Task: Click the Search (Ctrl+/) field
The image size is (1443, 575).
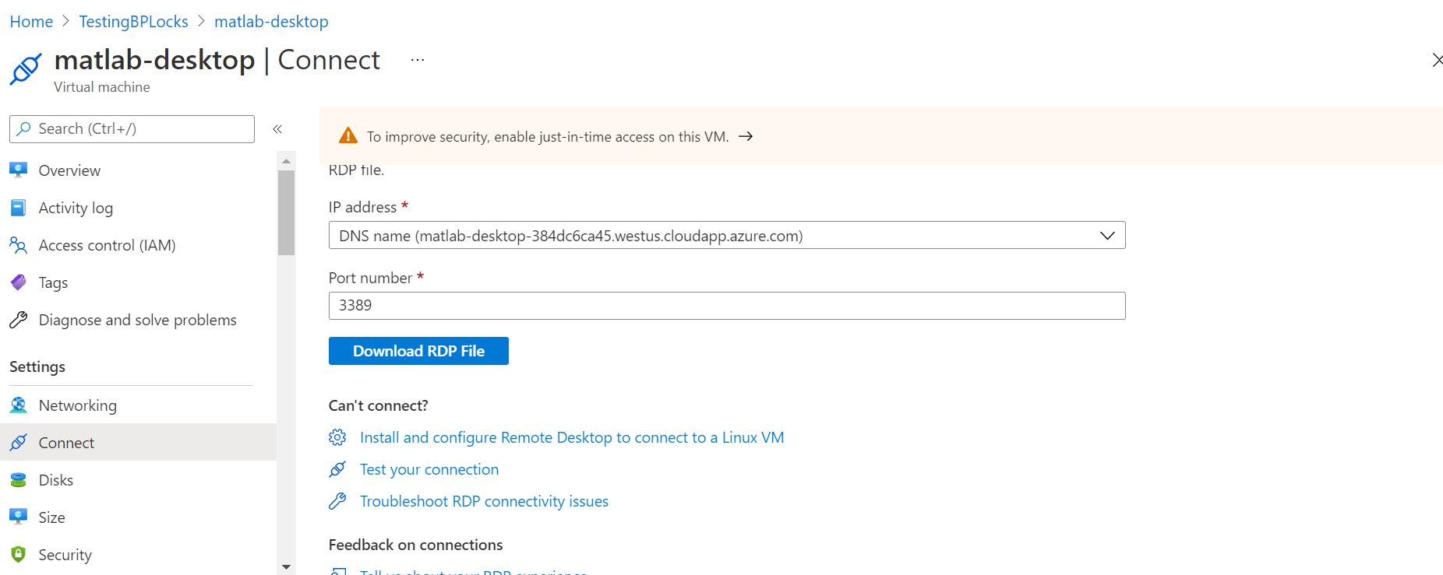Action: tap(132, 129)
